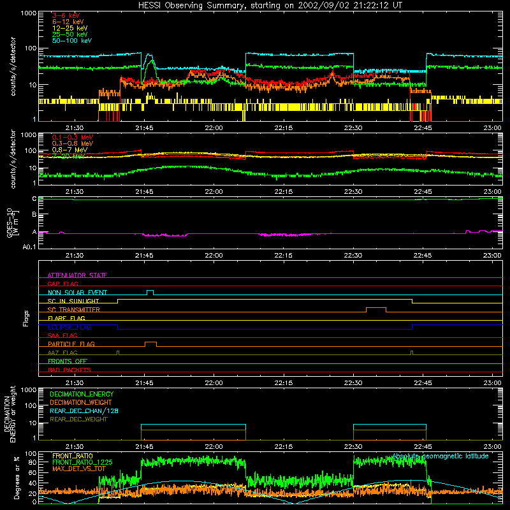Click the yellow '12-25 keV' legend entry

pos(70,28)
